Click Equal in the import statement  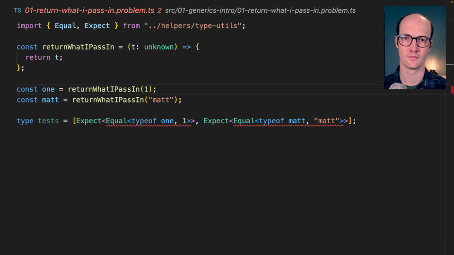(65, 25)
